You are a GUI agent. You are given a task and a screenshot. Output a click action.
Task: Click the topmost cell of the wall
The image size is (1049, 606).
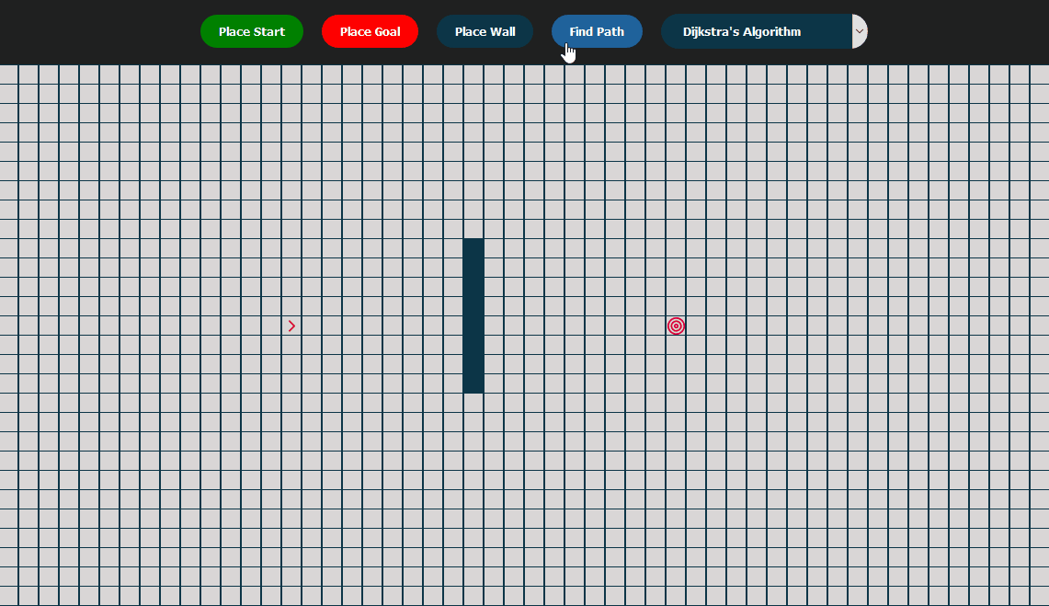[x=473, y=248]
